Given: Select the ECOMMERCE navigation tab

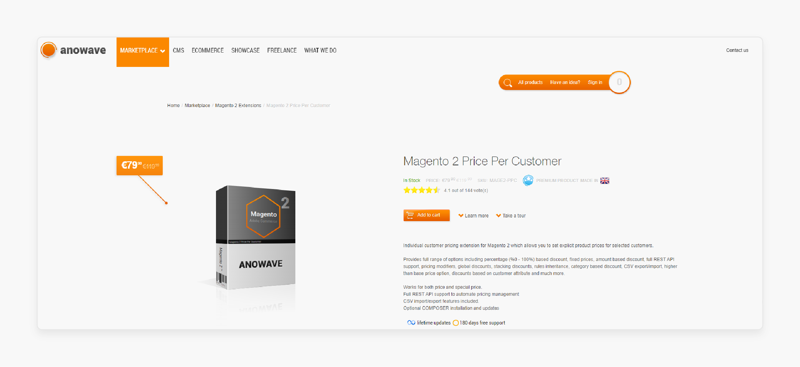Looking at the screenshot, I should coord(207,50).
